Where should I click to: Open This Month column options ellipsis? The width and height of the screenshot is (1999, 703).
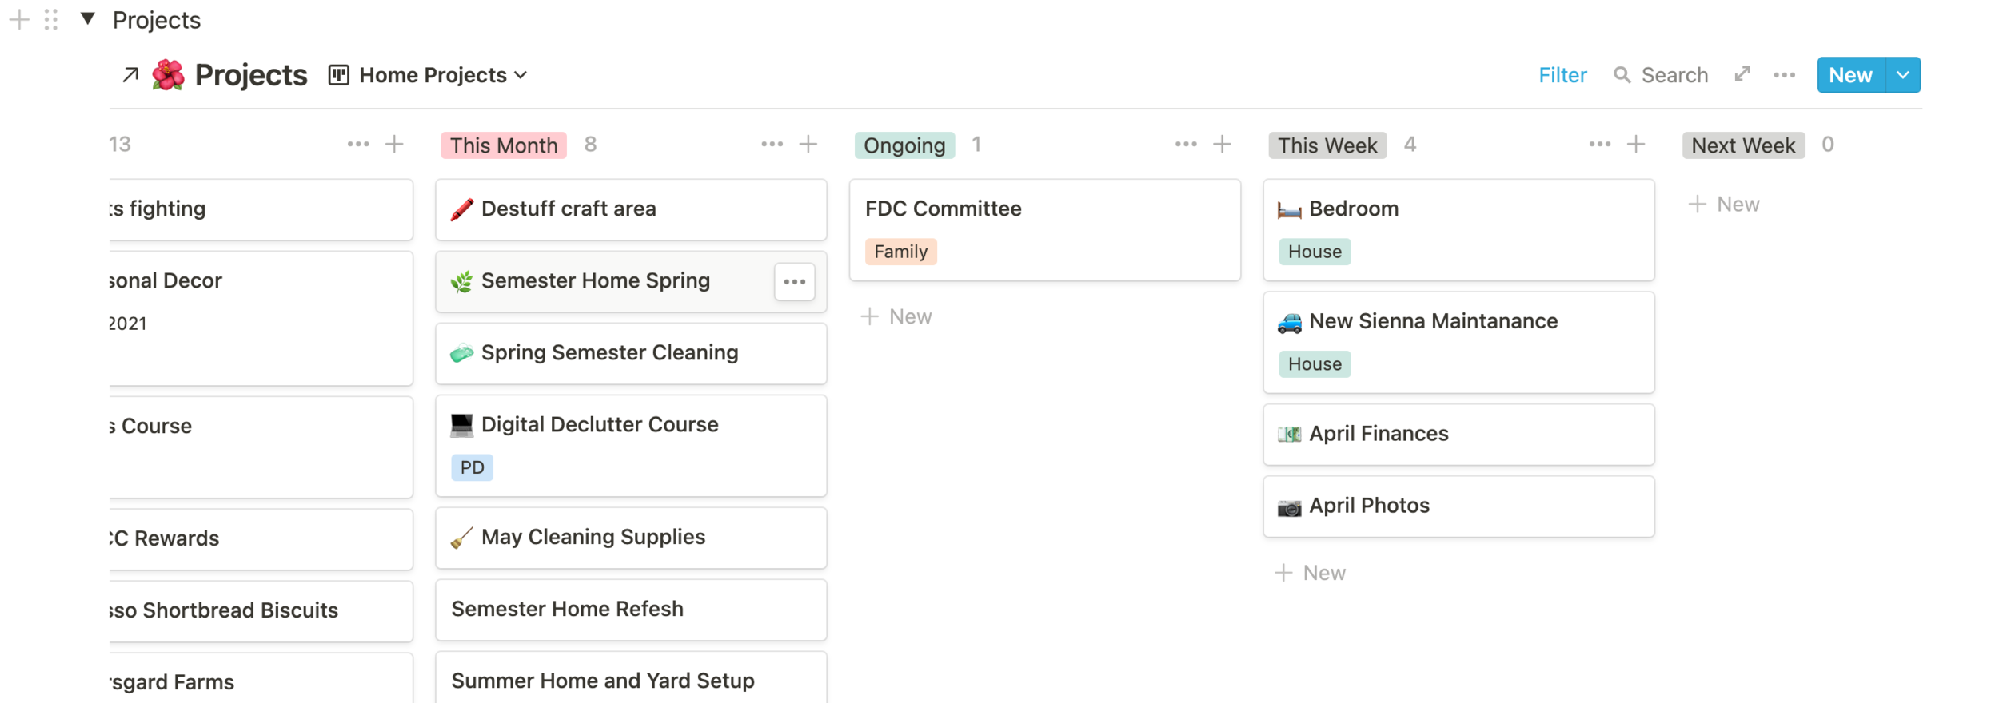[772, 145]
